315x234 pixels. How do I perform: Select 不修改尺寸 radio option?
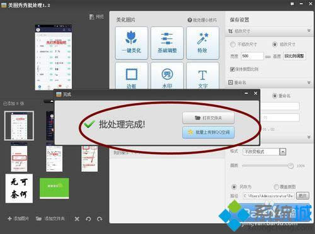point(232,45)
